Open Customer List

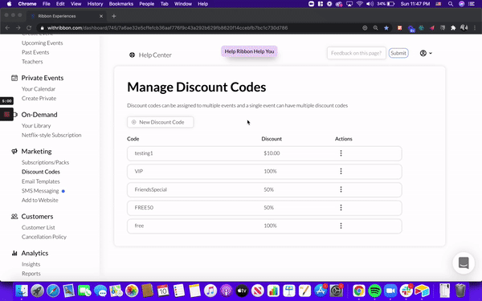point(38,228)
